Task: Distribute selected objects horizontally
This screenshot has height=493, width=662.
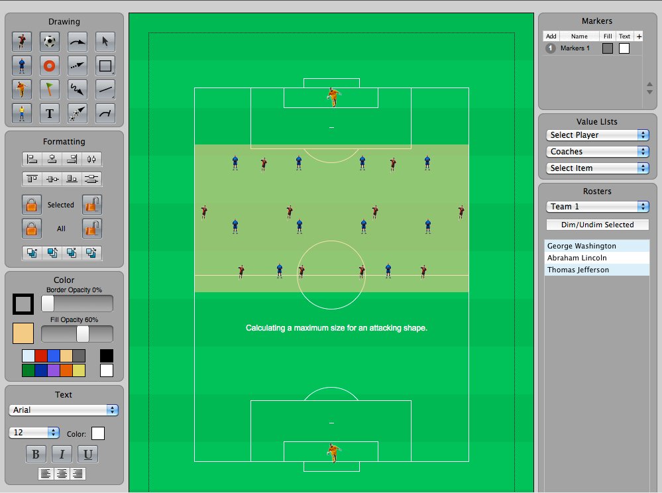Action: pos(91,159)
